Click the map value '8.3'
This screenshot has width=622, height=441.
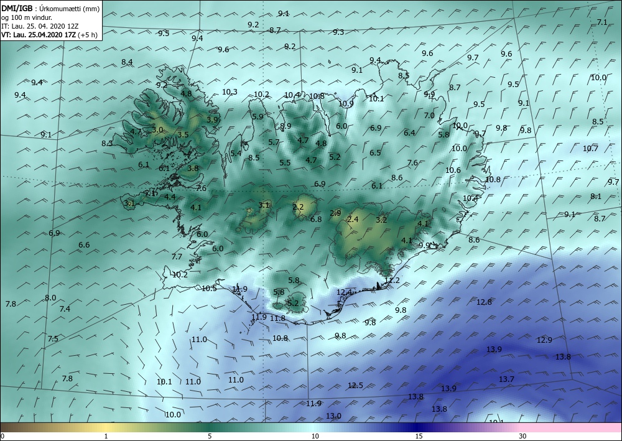[107, 144]
